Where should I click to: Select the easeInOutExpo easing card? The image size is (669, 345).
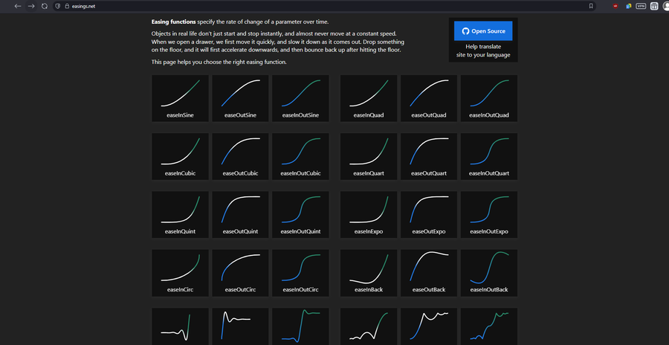click(489, 214)
